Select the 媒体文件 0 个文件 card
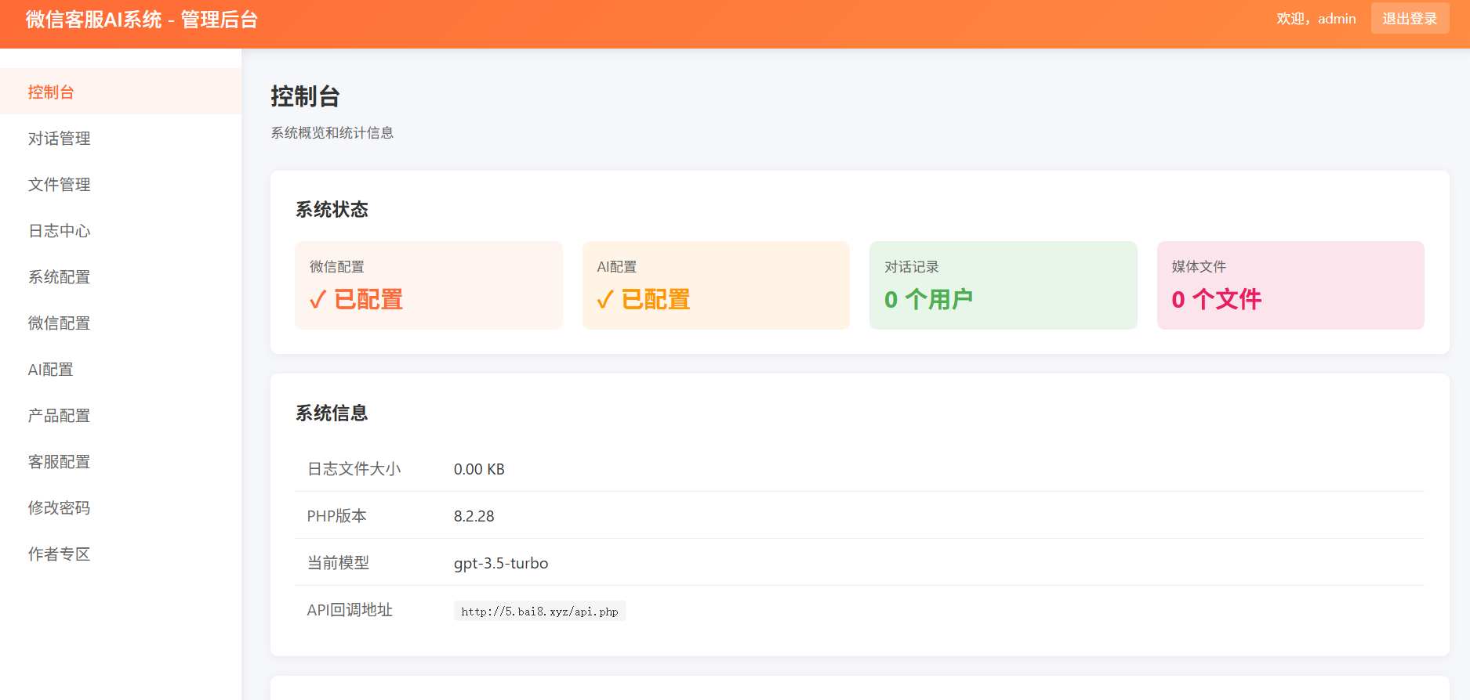The height and width of the screenshot is (700, 1470). pos(1290,285)
